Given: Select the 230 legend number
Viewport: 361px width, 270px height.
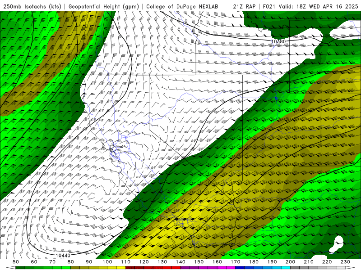Looking at the screenshot, I should (345, 262).
